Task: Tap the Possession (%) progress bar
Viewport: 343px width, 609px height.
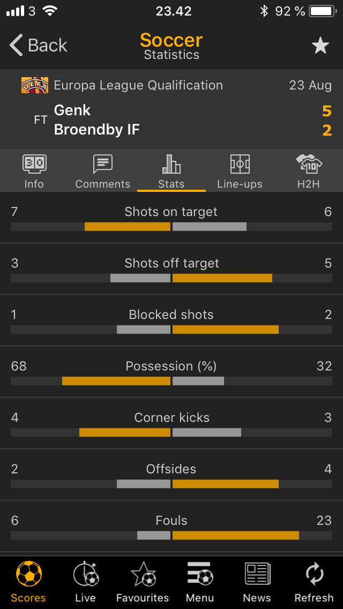Action: [171, 381]
